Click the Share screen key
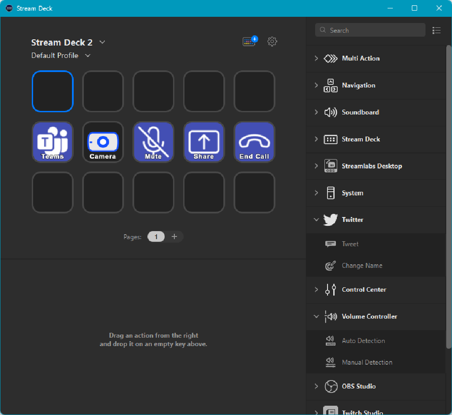Image resolution: width=452 pixels, height=415 pixels. point(204,142)
